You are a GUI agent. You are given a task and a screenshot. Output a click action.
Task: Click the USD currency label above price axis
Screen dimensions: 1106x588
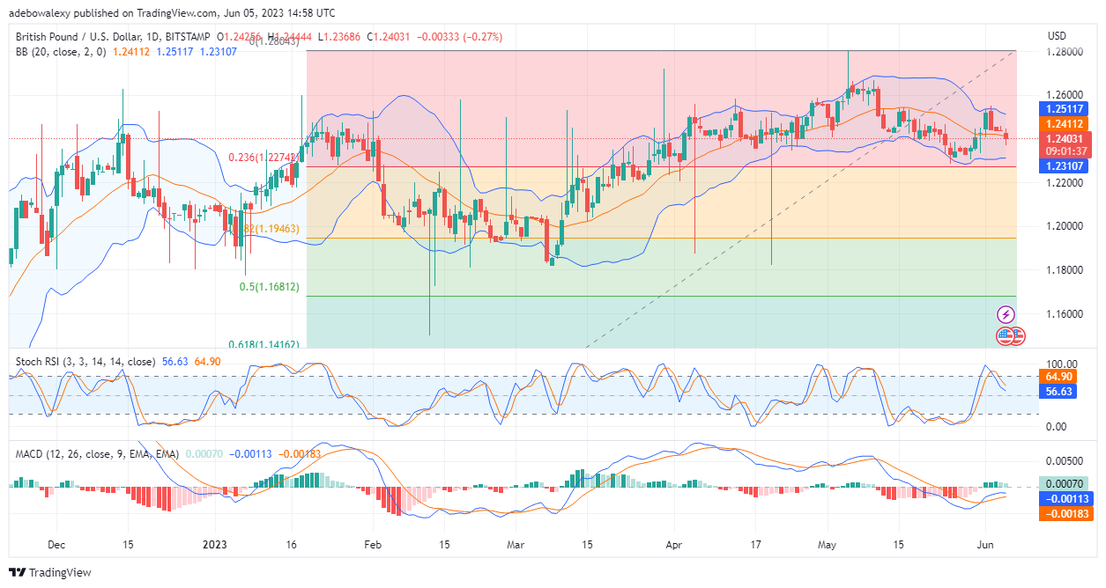click(x=1057, y=36)
